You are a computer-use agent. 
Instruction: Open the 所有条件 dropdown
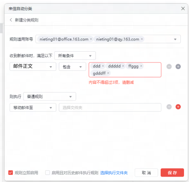tap(75, 56)
